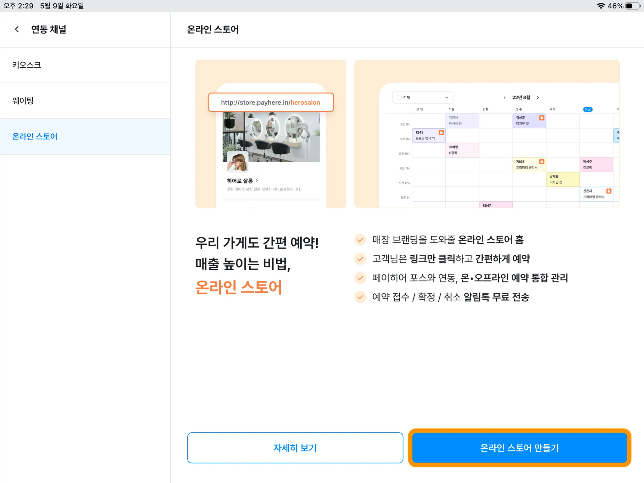
Task: Click the check icon beside 간편하게 예약
Action: point(360,259)
